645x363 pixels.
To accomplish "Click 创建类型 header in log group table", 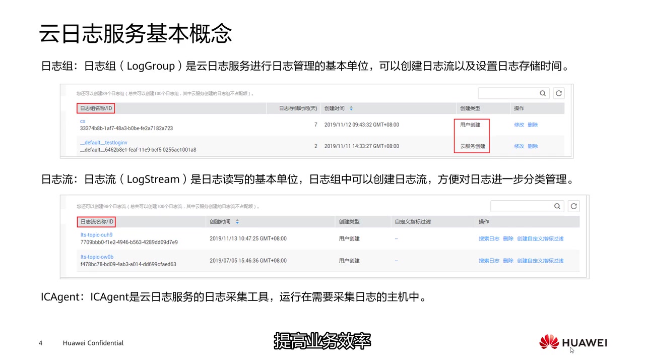I will pos(470,108).
